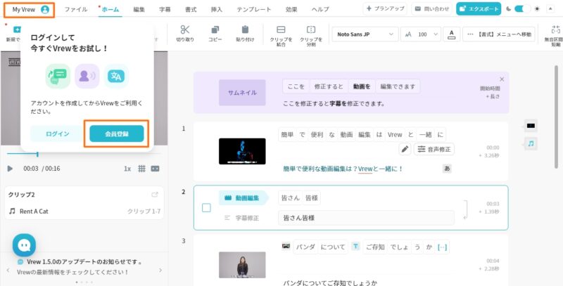Toggle the preview grid icon

point(142,169)
